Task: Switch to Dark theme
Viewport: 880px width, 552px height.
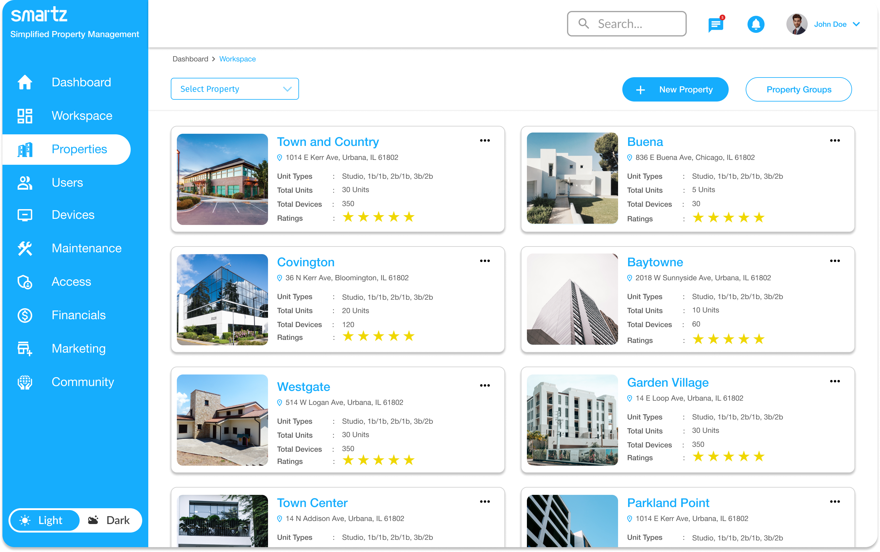Action: (x=109, y=520)
